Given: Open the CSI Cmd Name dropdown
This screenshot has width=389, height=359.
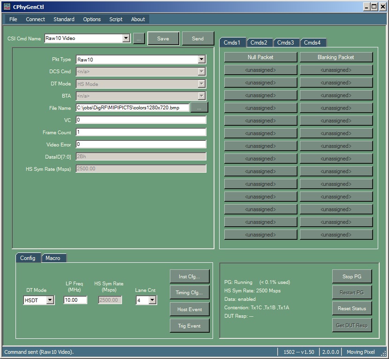Looking at the screenshot, I should point(126,38).
